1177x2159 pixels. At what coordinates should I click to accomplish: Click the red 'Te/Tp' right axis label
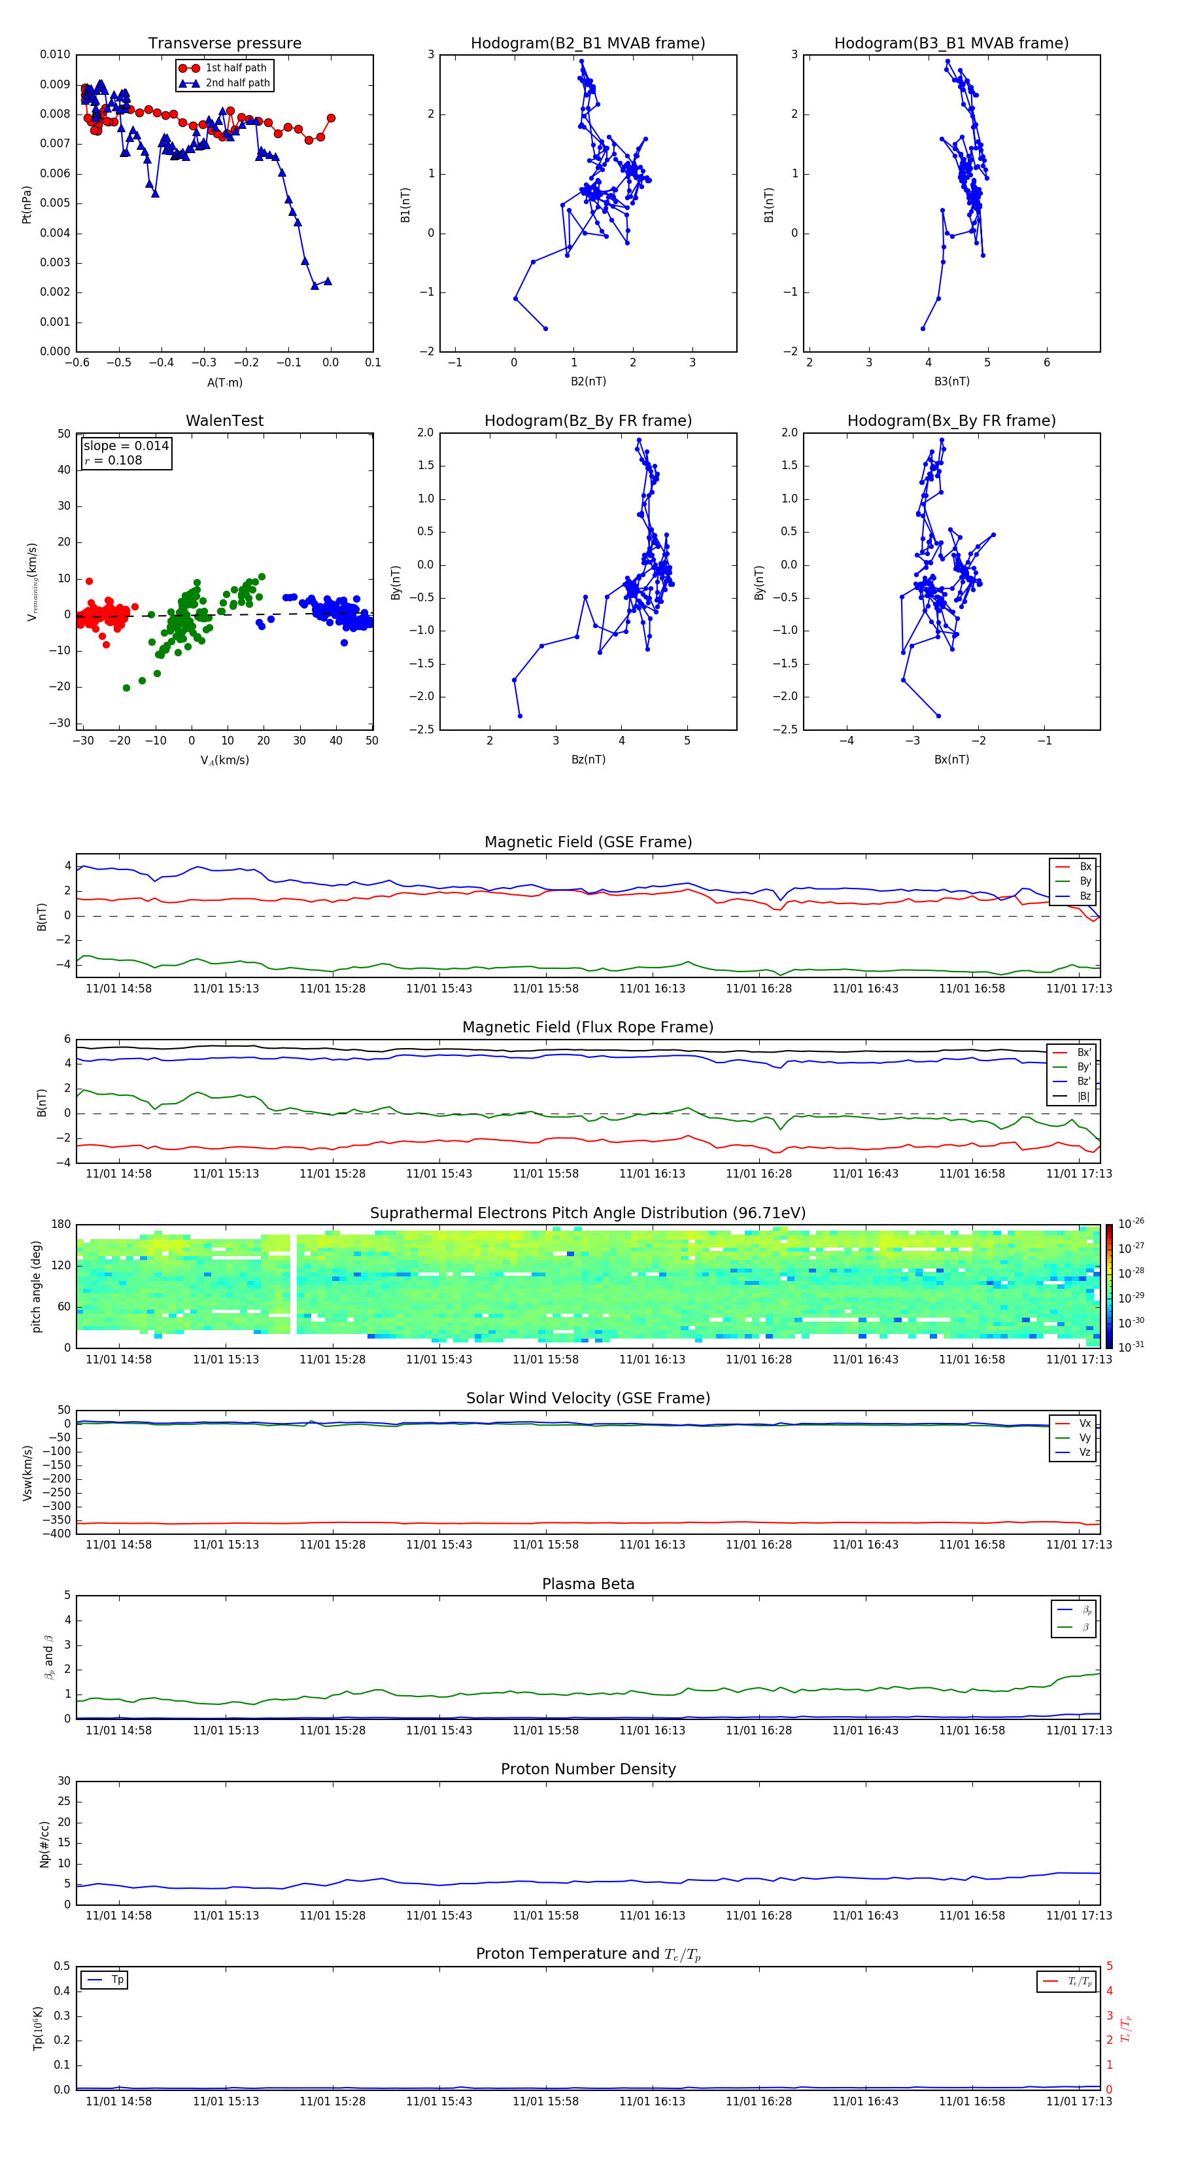point(1126,2028)
